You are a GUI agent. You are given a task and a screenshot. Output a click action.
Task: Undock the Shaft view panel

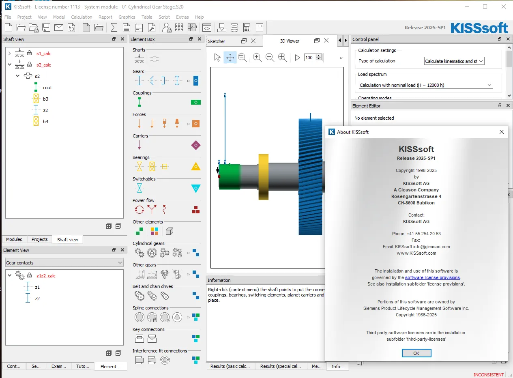(114, 39)
